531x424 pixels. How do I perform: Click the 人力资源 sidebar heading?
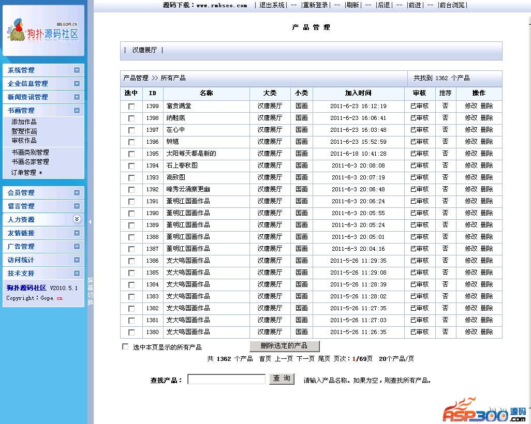pyautogui.click(x=21, y=220)
